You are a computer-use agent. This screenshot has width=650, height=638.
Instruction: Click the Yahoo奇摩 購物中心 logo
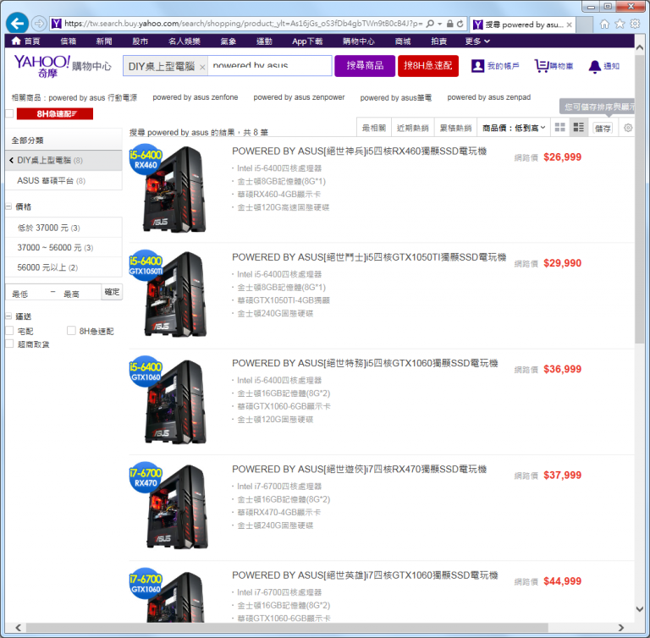(x=63, y=66)
